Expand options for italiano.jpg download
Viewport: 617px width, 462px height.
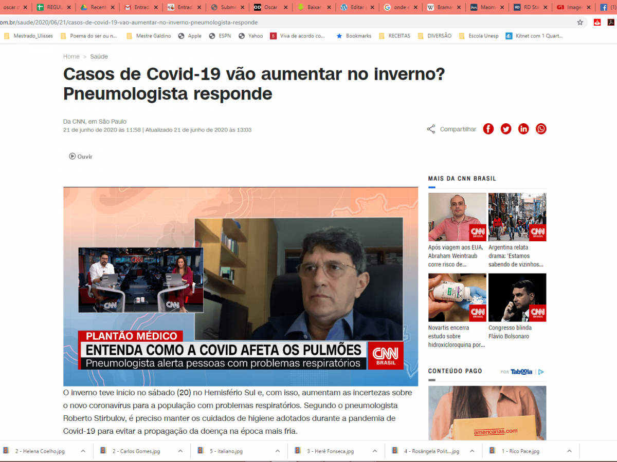pos(277,451)
